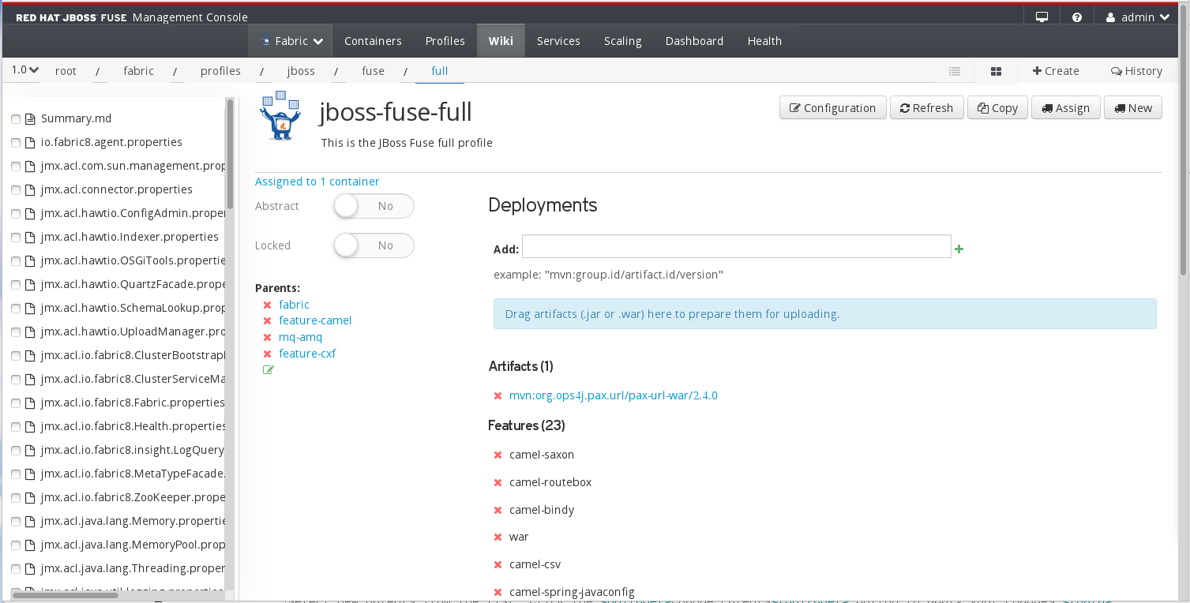Toggle the Abstract switch

coord(374,206)
